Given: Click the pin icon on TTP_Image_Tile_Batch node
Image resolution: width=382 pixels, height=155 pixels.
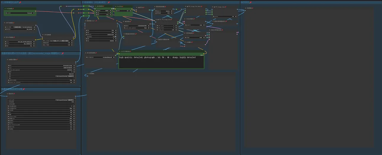Looking at the screenshot, I should 201,6.
